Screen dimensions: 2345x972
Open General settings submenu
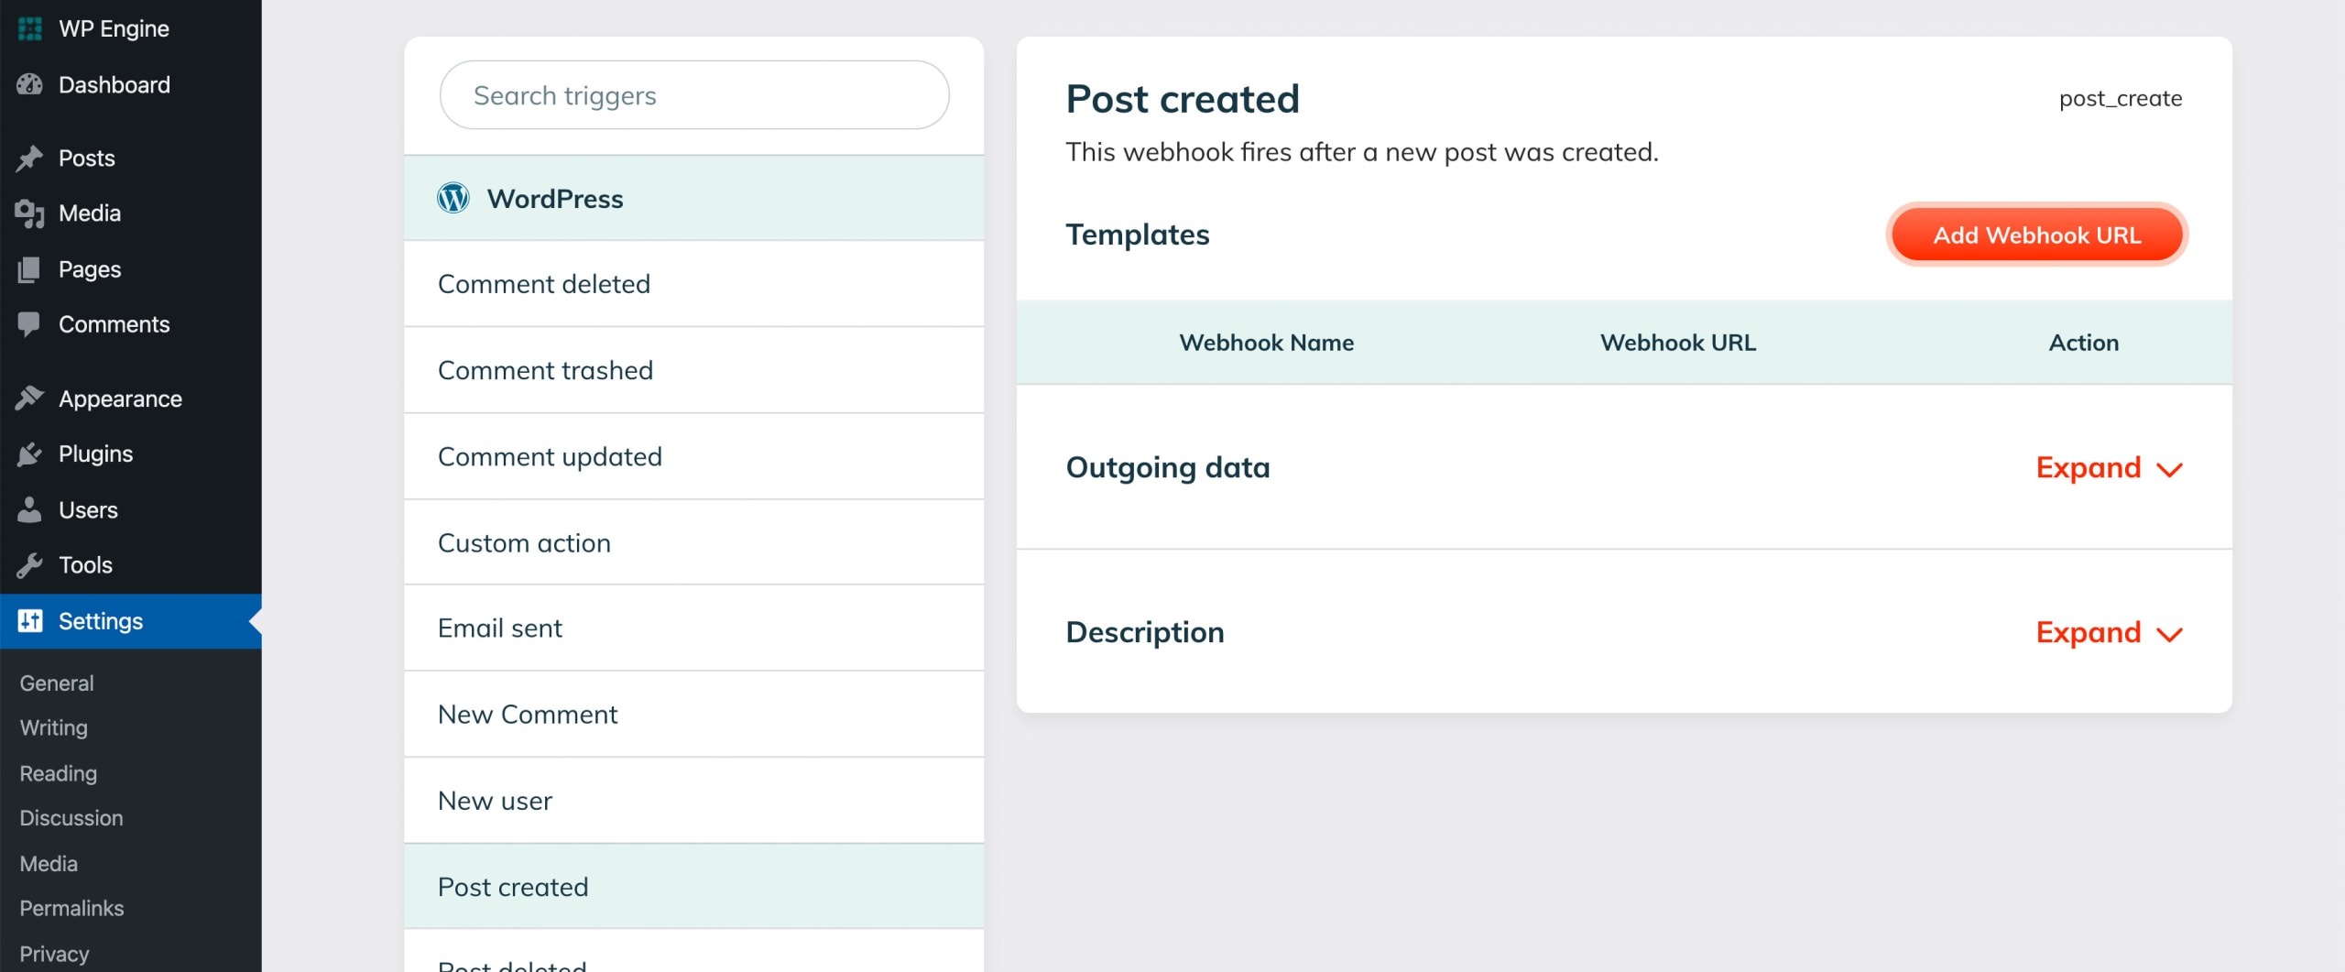click(x=57, y=683)
